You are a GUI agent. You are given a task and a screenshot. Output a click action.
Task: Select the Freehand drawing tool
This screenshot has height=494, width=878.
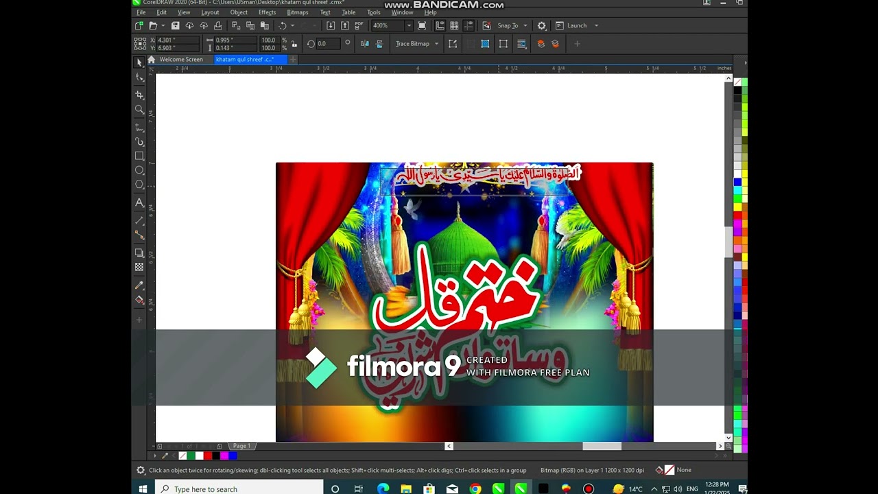139,128
